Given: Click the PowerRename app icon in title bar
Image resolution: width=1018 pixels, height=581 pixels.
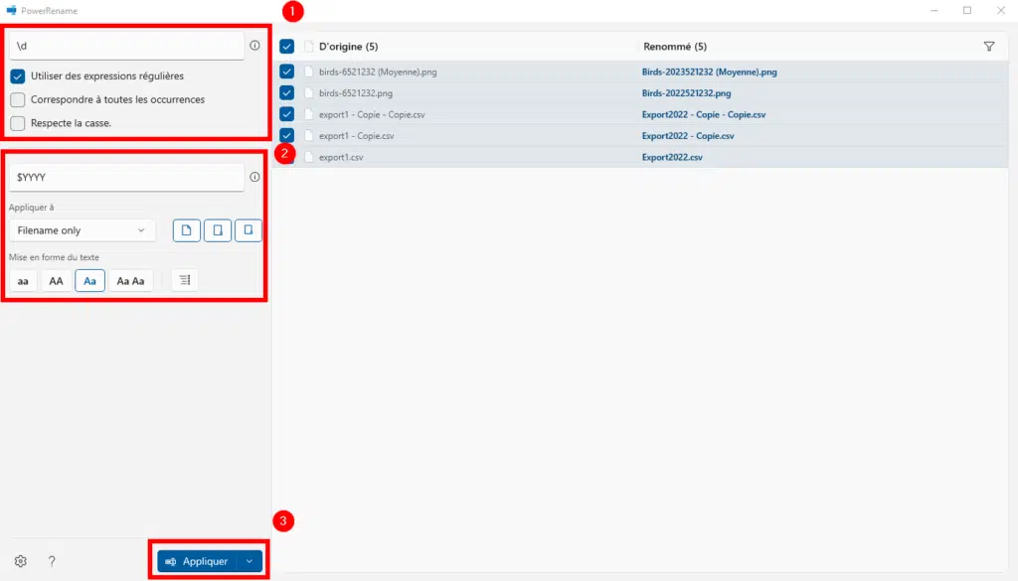Looking at the screenshot, I should [11, 10].
